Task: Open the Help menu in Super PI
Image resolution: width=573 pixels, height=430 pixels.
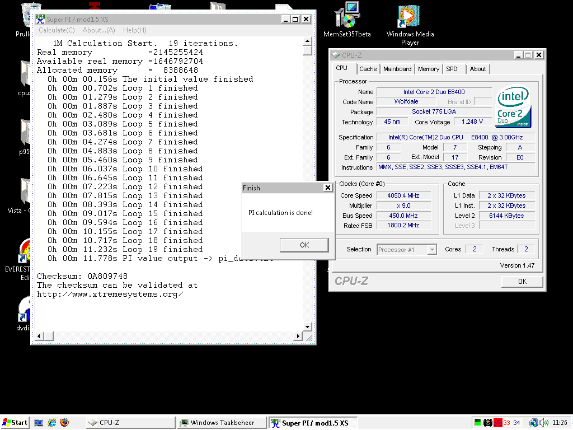Action: (x=134, y=30)
